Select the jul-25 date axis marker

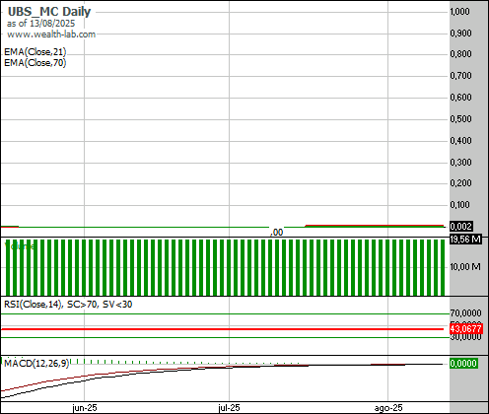[229, 408]
